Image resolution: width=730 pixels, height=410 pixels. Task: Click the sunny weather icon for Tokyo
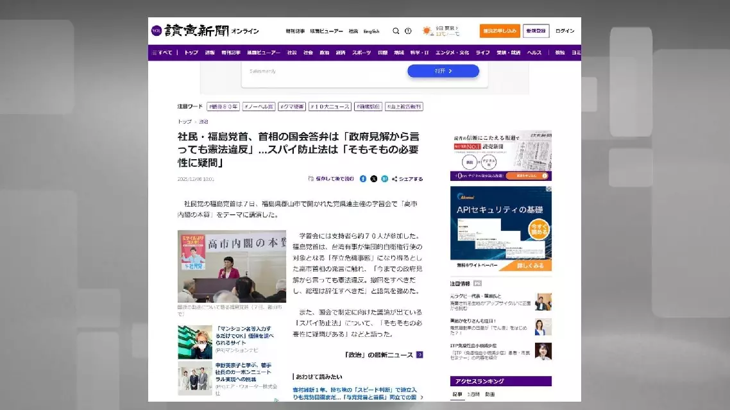click(427, 31)
